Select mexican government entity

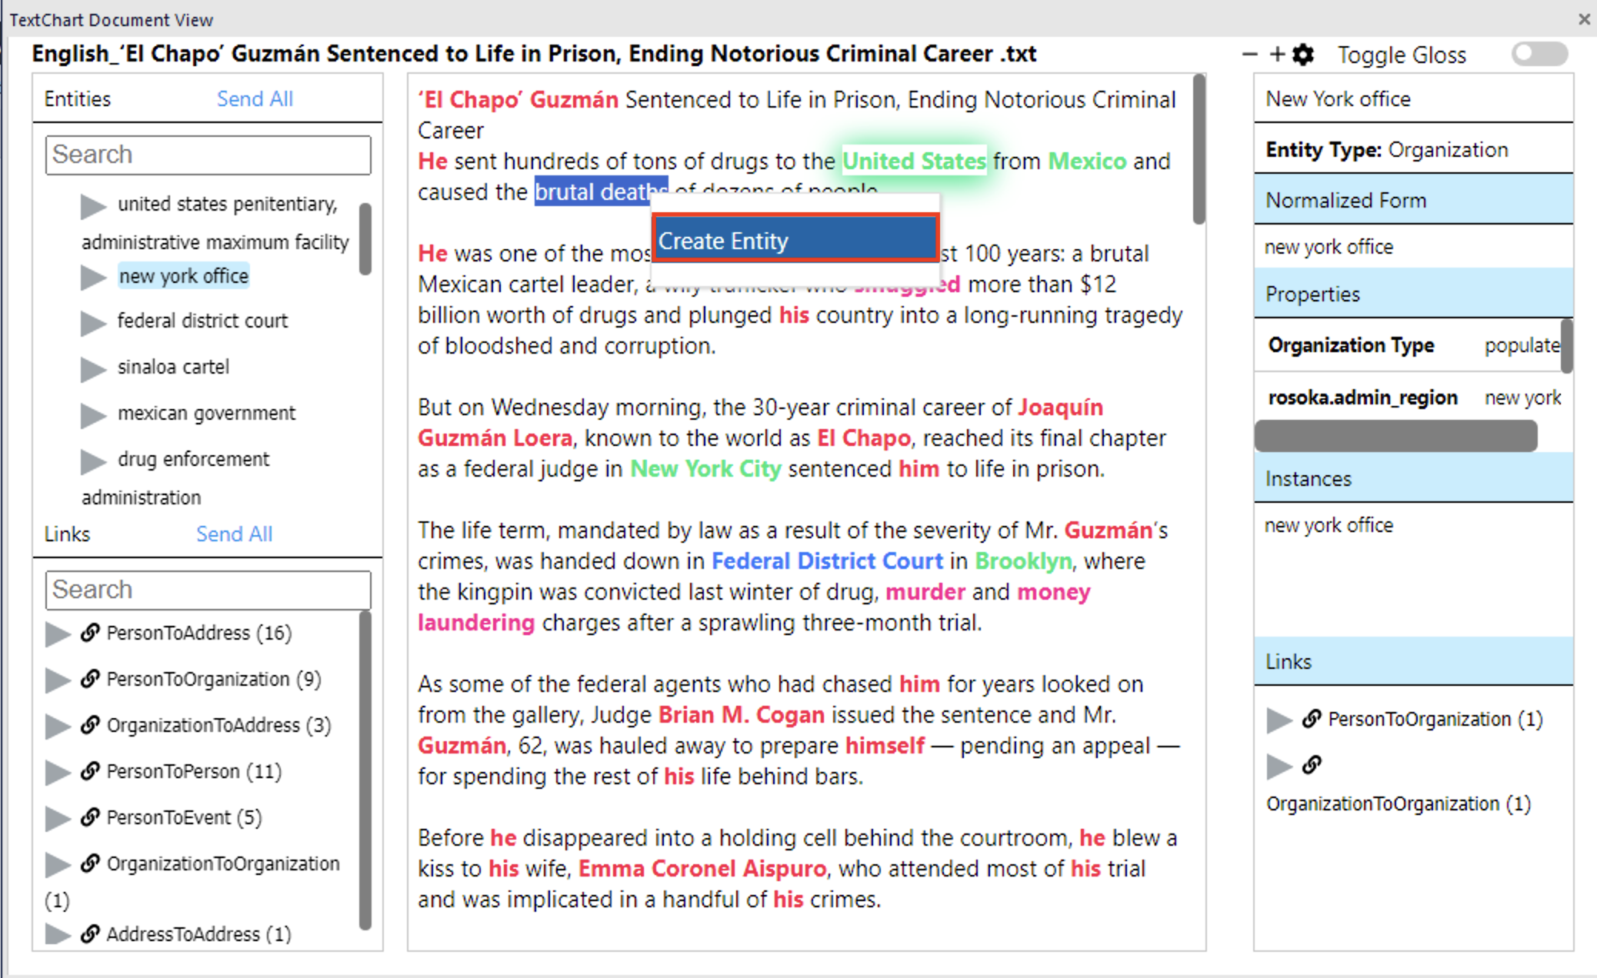coord(206,413)
